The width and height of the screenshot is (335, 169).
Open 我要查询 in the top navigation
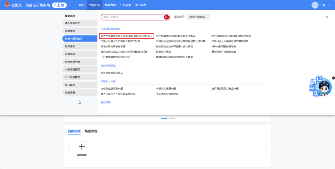(110, 5)
